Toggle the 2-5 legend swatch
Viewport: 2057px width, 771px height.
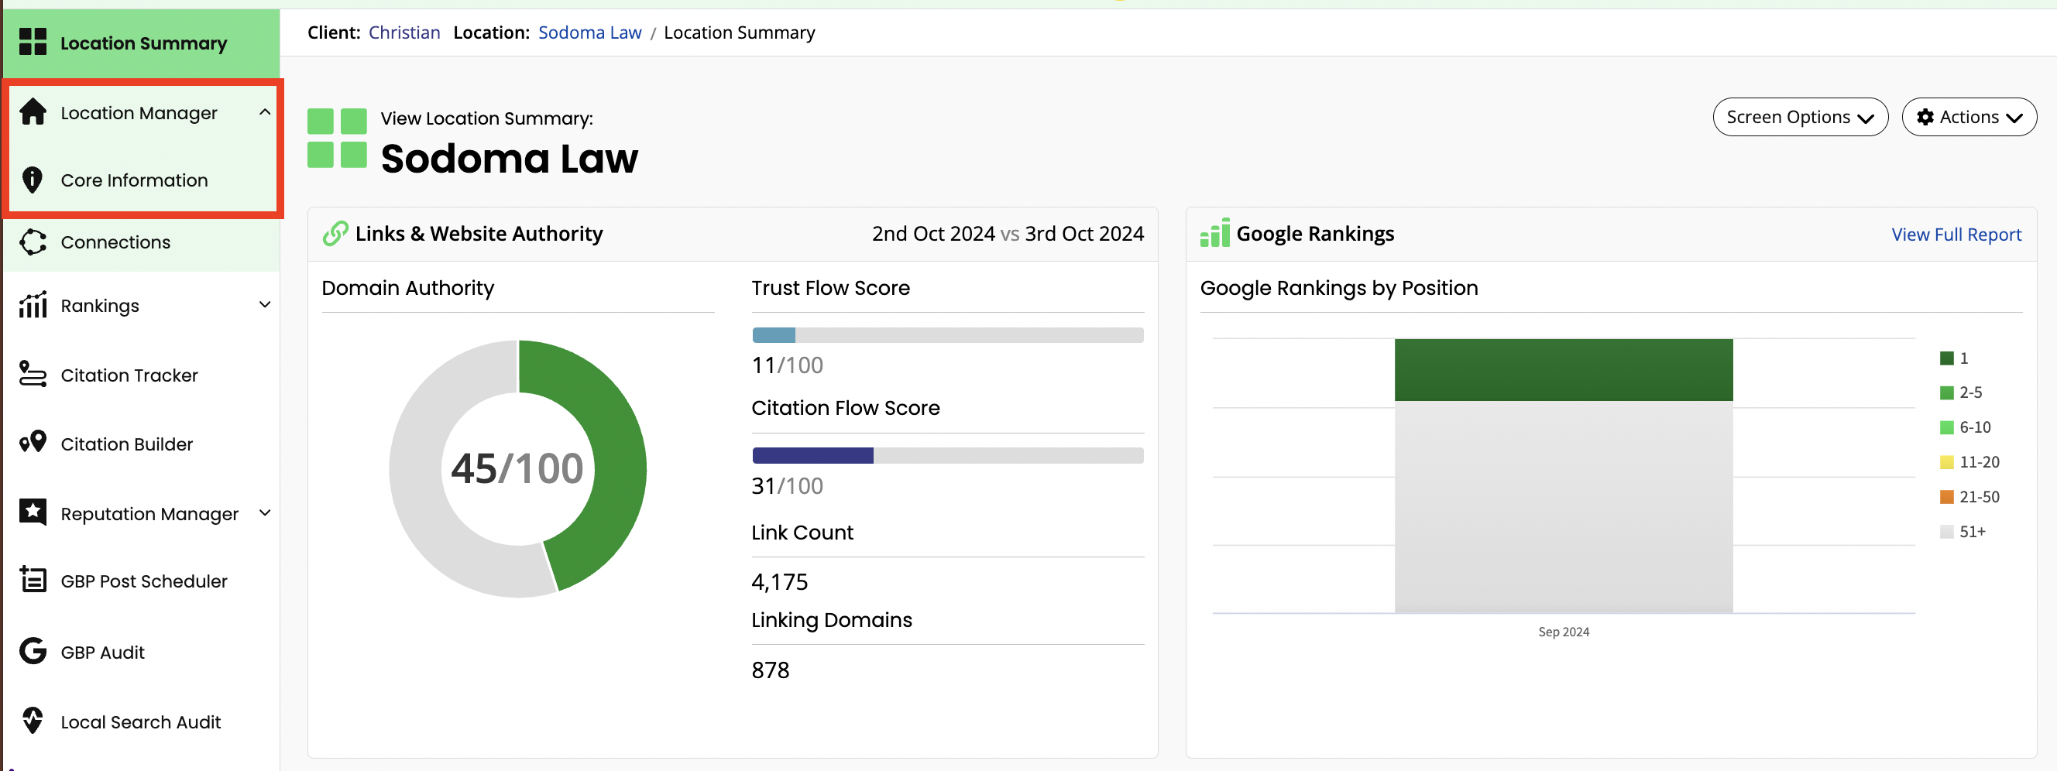pos(1946,392)
